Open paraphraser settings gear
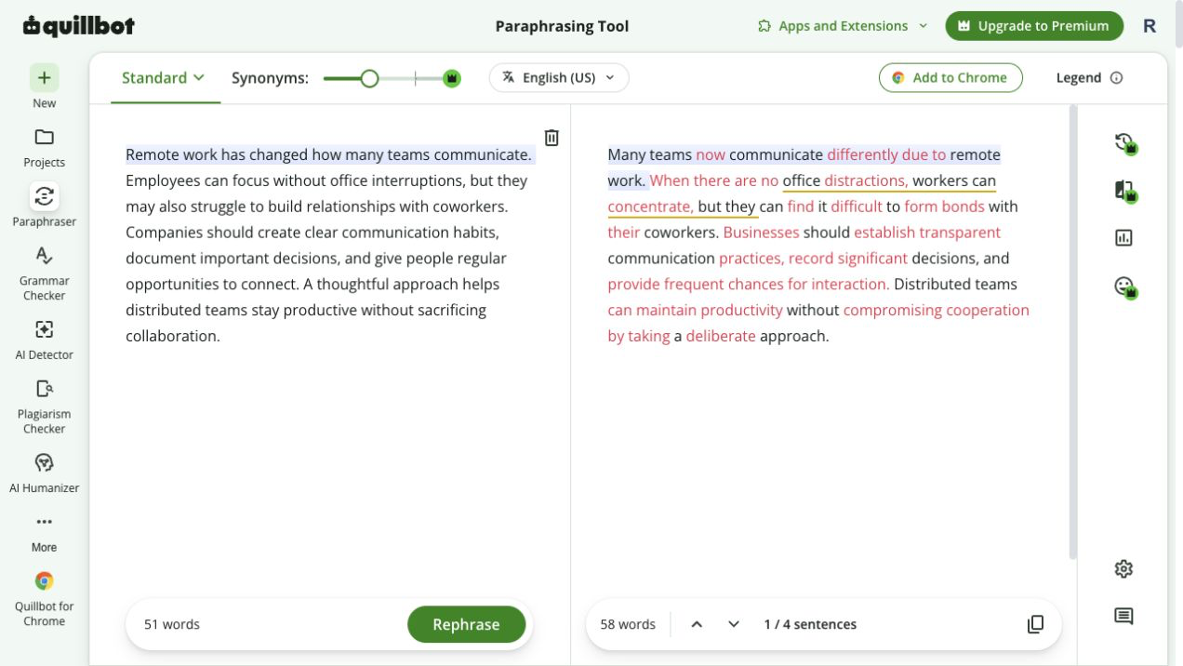 pos(1123,568)
